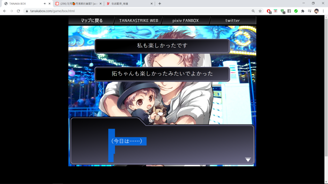Open the twitter menu link
Image resolution: width=328 pixels, height=184 pixels.
click(x=233, y=20)
